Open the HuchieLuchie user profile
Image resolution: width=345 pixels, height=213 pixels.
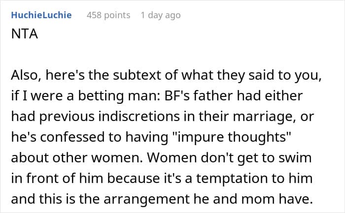41,15
